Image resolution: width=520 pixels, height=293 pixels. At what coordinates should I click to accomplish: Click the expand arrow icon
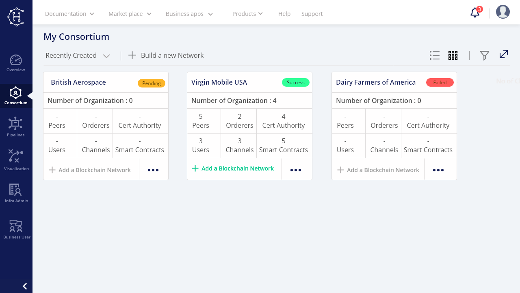tap(504, 54)
